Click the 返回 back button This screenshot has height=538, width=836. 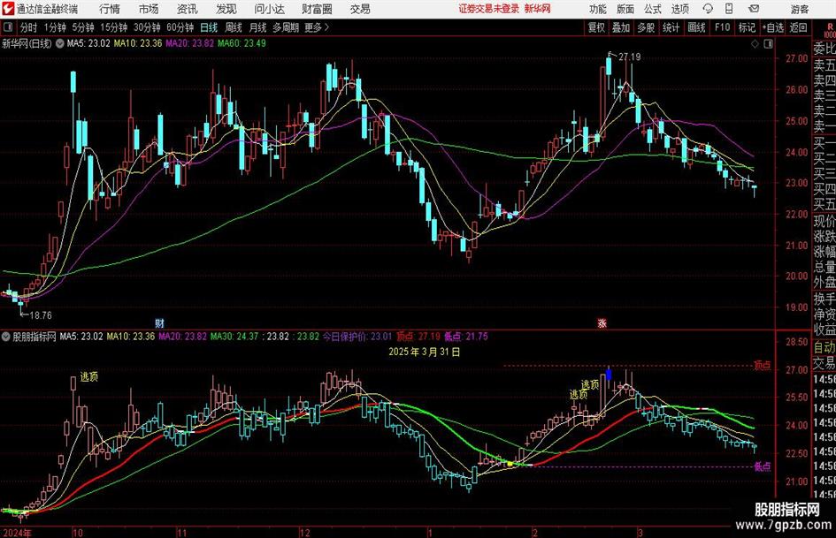pyautogui.click(x=798, y=27)
